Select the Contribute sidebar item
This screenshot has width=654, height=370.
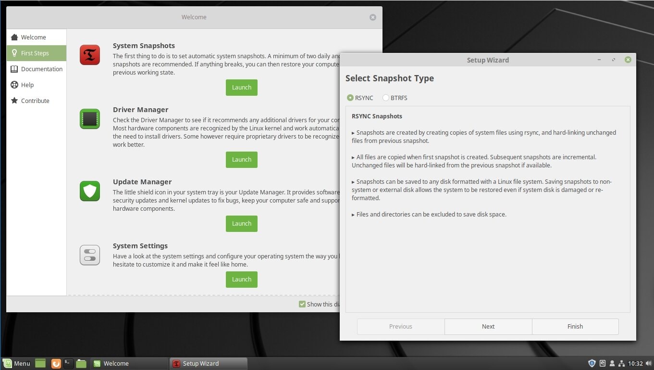coord(34,101)
